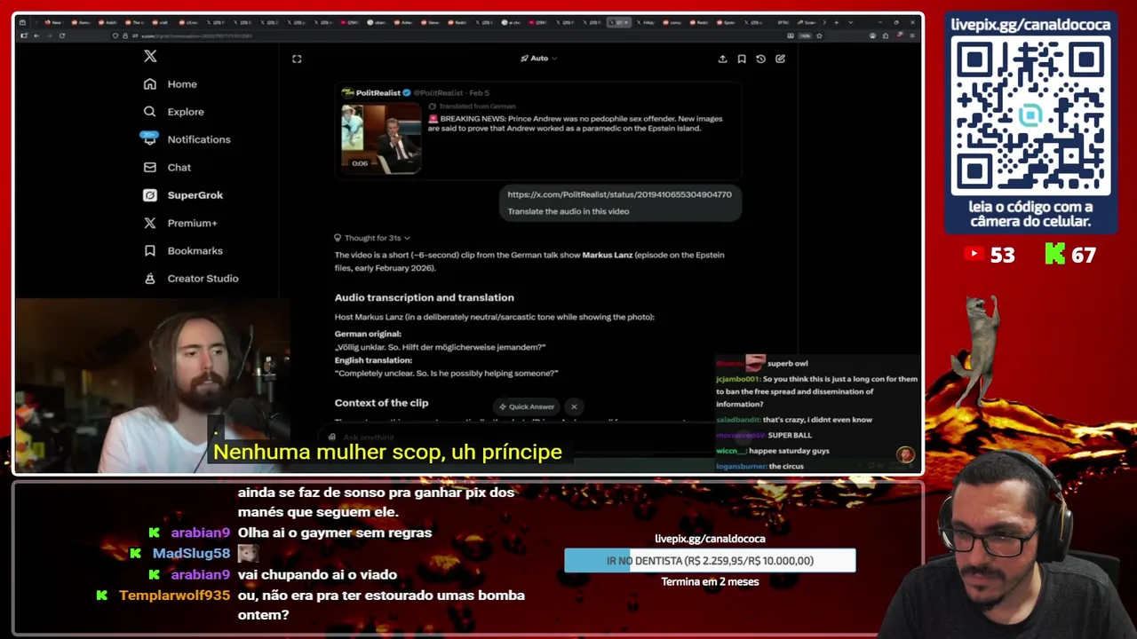The height and width of the screenshot is (639, 1137).
Task: Click 'jcjambo001' in the overlay chat
Action: coord(737,379)
